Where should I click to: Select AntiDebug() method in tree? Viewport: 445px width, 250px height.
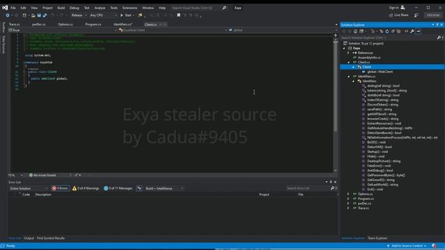(380, 170)
